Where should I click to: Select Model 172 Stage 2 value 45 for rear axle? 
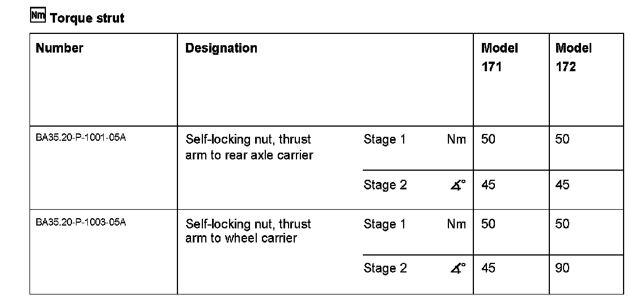click(x=563, y=185)
